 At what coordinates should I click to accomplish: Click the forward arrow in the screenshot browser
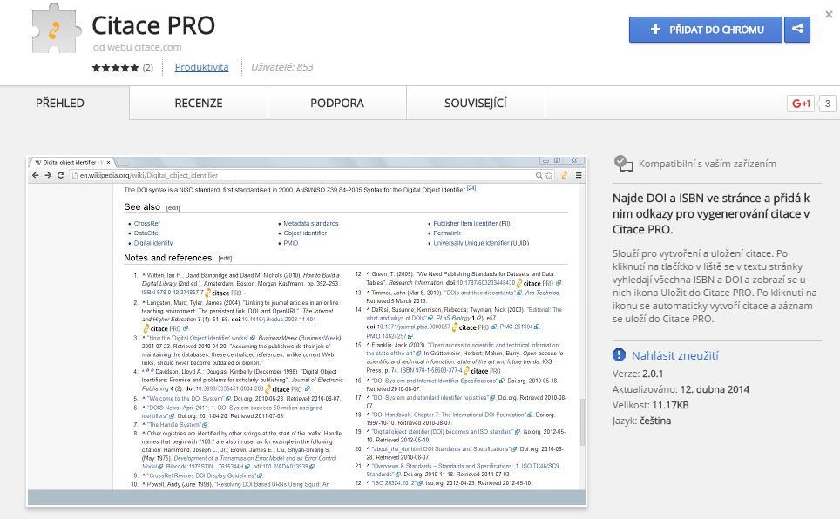(48, 175)
